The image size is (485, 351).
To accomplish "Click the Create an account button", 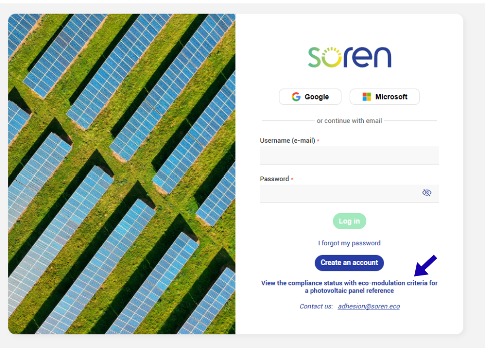I will tap(350, 263).
